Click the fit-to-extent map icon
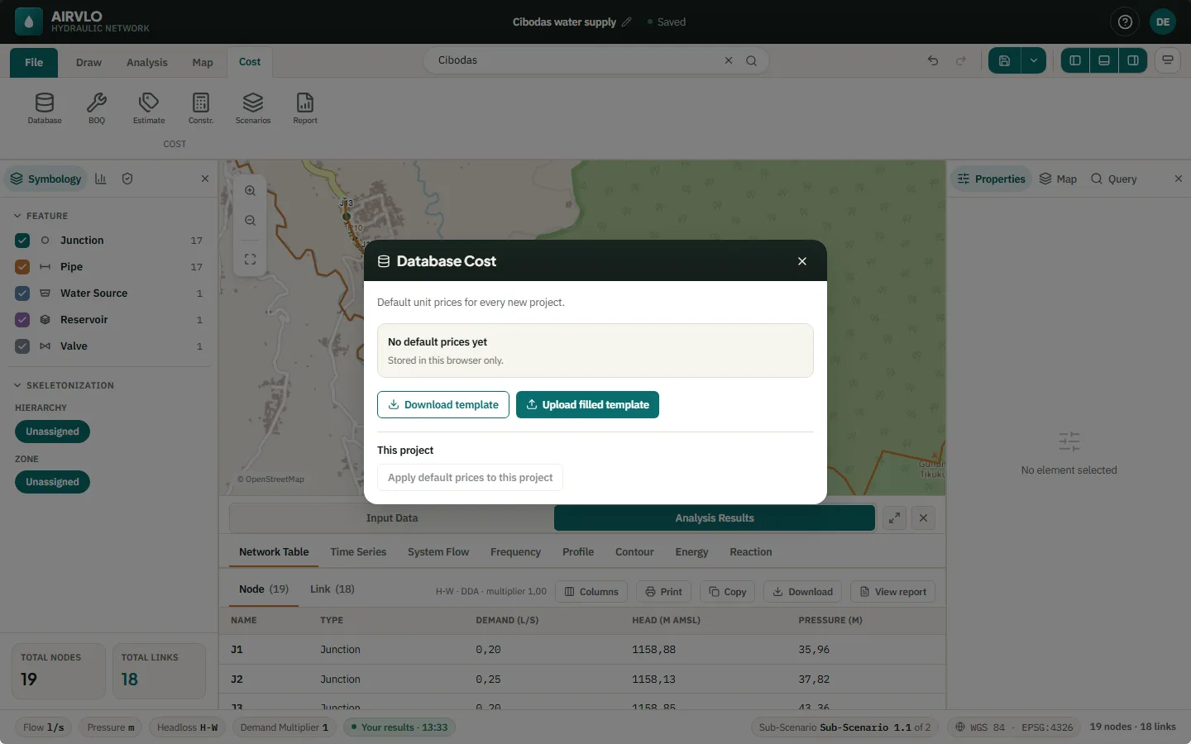The height and width of the screenshot is (744, 1191). click(x=250, y=260)
